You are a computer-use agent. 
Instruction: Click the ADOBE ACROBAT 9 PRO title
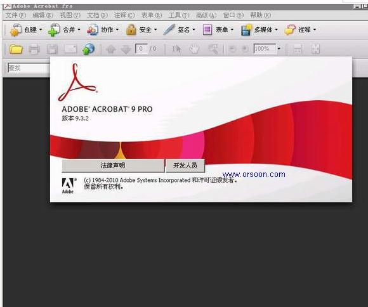tap(107, 109)
